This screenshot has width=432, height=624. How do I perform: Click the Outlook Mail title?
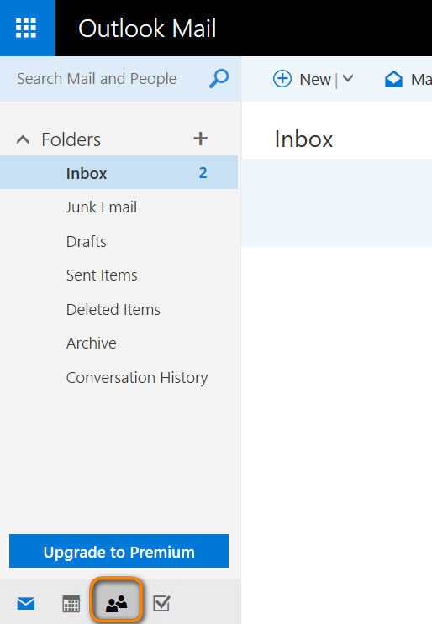147,29
